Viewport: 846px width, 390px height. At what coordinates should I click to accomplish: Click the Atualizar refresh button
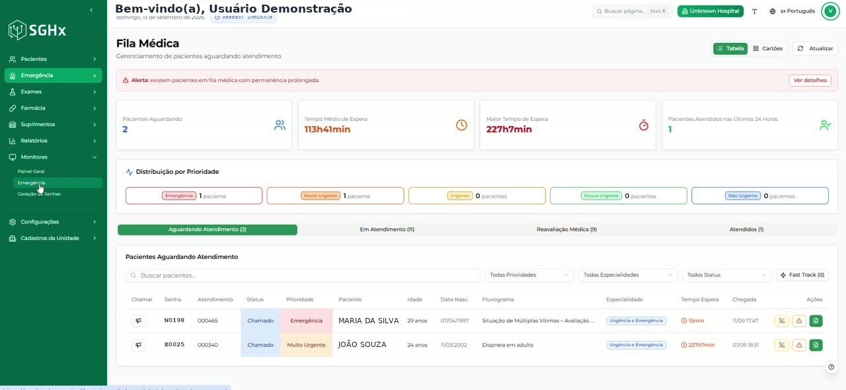(815, 48)
